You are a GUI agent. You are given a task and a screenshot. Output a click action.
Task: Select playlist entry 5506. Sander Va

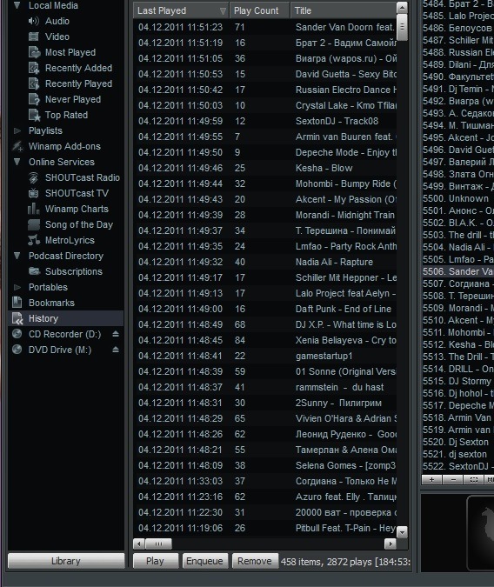(x=458, y=271)
